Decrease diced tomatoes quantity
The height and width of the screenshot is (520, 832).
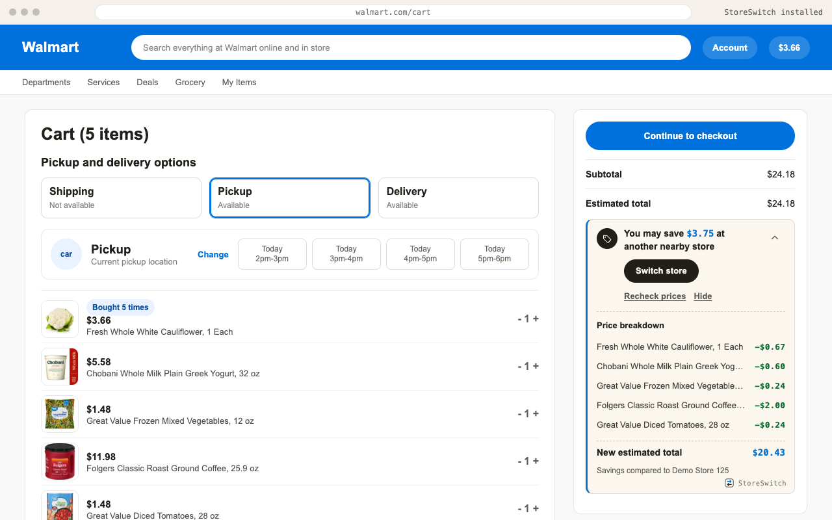520,508
